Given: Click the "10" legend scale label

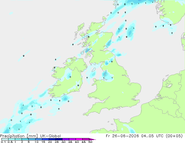Looking at the screenshot, I should click(x=36, y=142).
